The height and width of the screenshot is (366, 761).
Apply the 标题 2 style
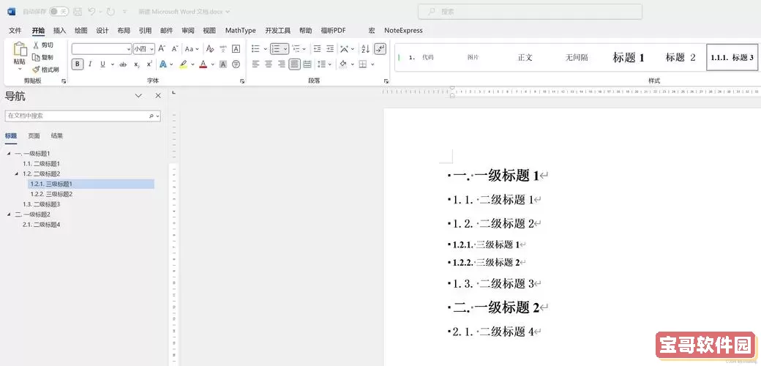coord(681,58)
